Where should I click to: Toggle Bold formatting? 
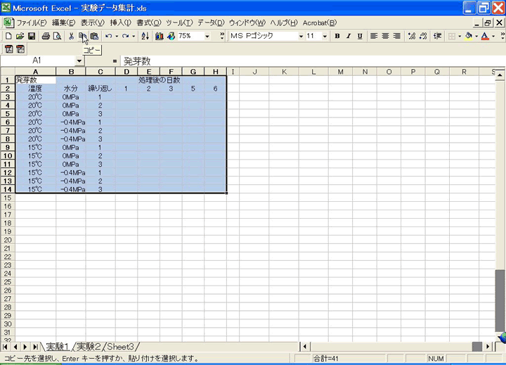tap(337, 36)
